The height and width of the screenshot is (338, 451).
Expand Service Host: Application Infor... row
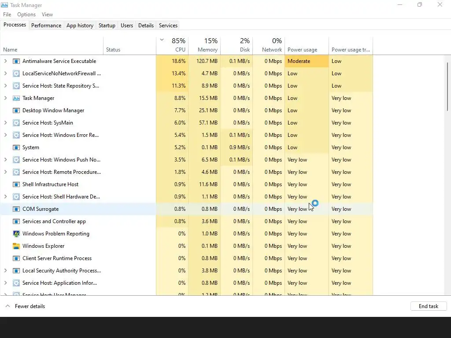(5, 283)
